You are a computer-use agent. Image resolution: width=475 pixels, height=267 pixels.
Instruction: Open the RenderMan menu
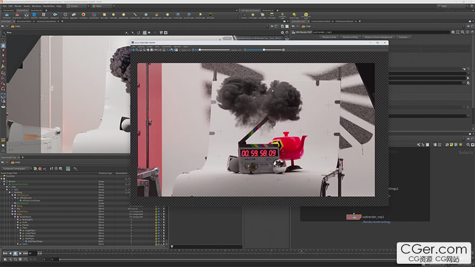(x=49, y=6)
